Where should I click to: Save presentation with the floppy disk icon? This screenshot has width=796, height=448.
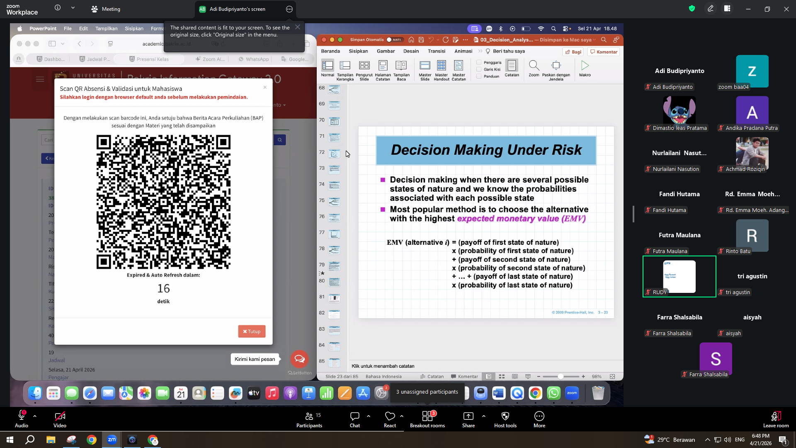(421, 40)
